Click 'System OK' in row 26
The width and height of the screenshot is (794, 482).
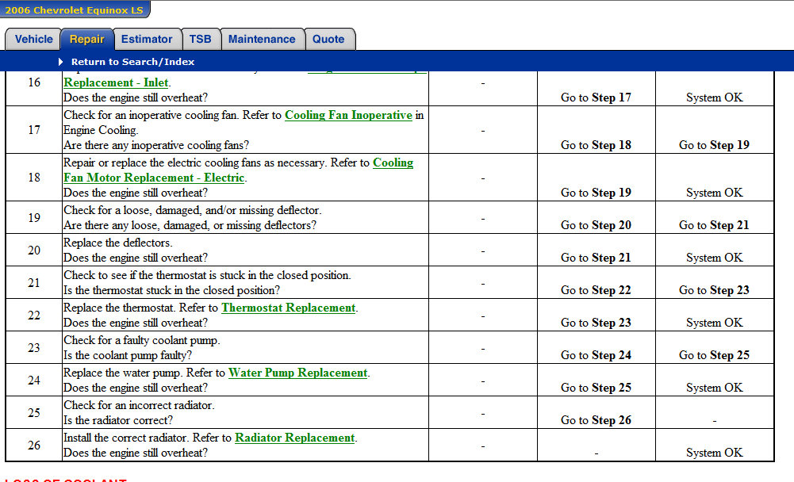(x=715, y=452)
